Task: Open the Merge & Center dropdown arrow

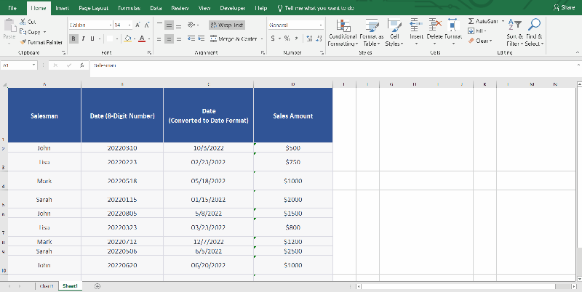Action: (x=262, y=38)
